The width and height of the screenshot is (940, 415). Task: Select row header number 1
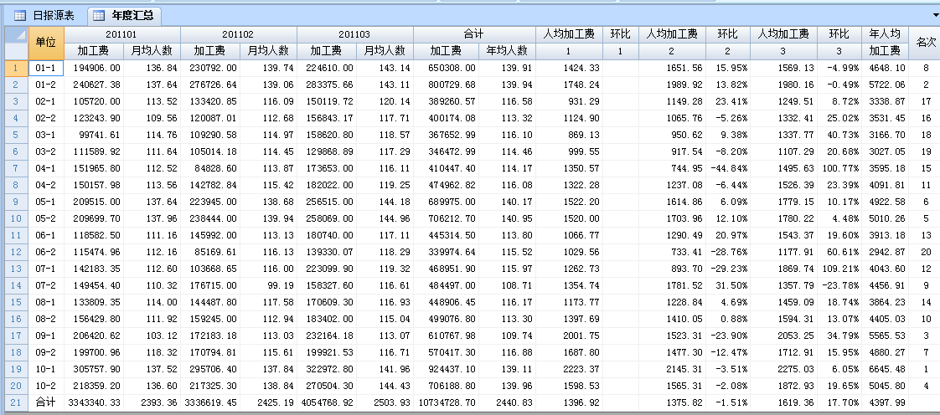pos(14,68)
